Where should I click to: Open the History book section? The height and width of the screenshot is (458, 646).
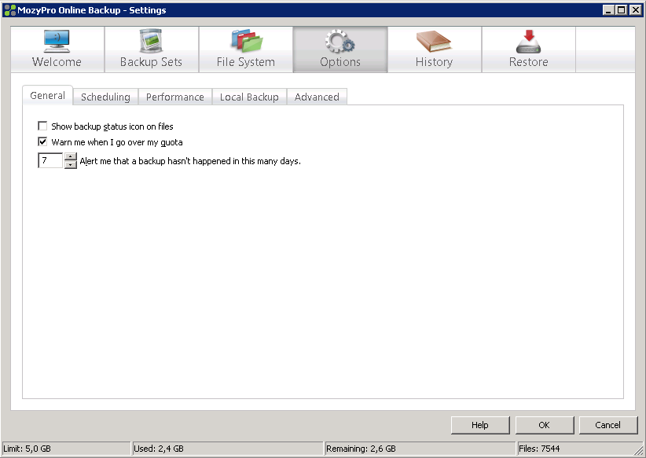click(x=435, y=49)
